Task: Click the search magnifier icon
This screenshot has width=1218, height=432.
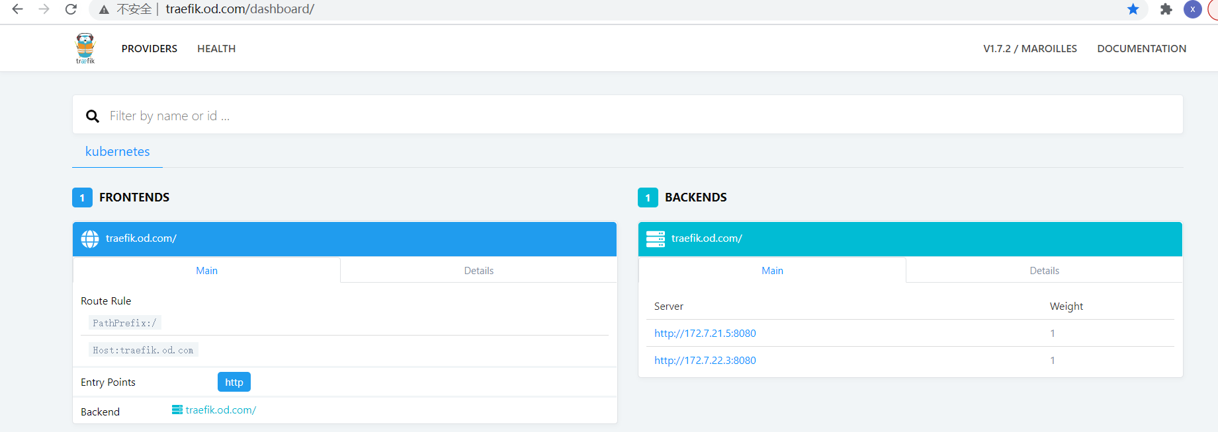Action: coord(93,116)
